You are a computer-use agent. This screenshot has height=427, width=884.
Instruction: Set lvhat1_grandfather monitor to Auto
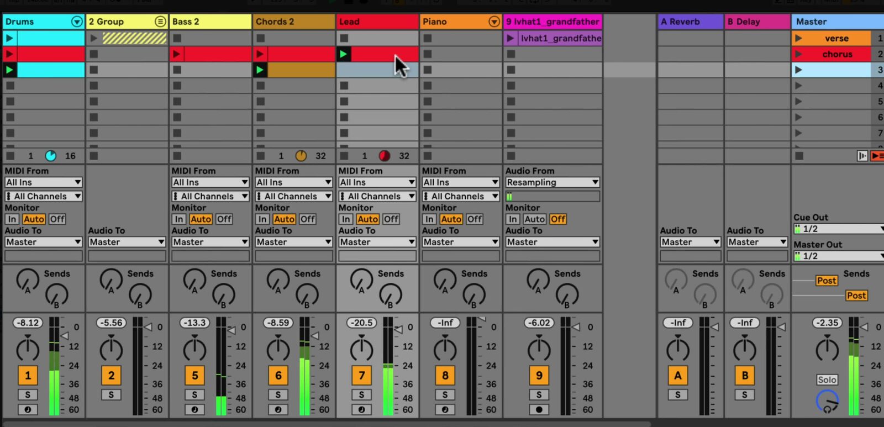534,219
